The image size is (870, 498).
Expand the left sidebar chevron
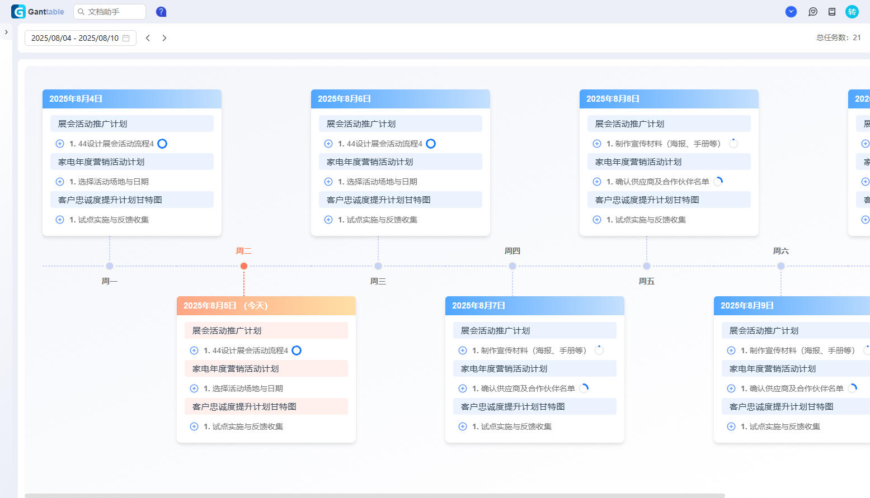6,32
